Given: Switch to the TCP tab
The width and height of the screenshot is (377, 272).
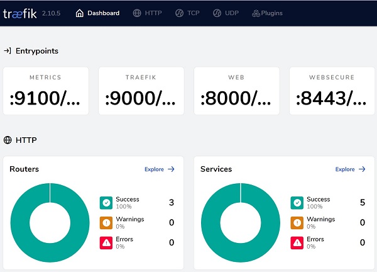Looking at the screenshot, I should pyautogui.click(x=187, y=13).
